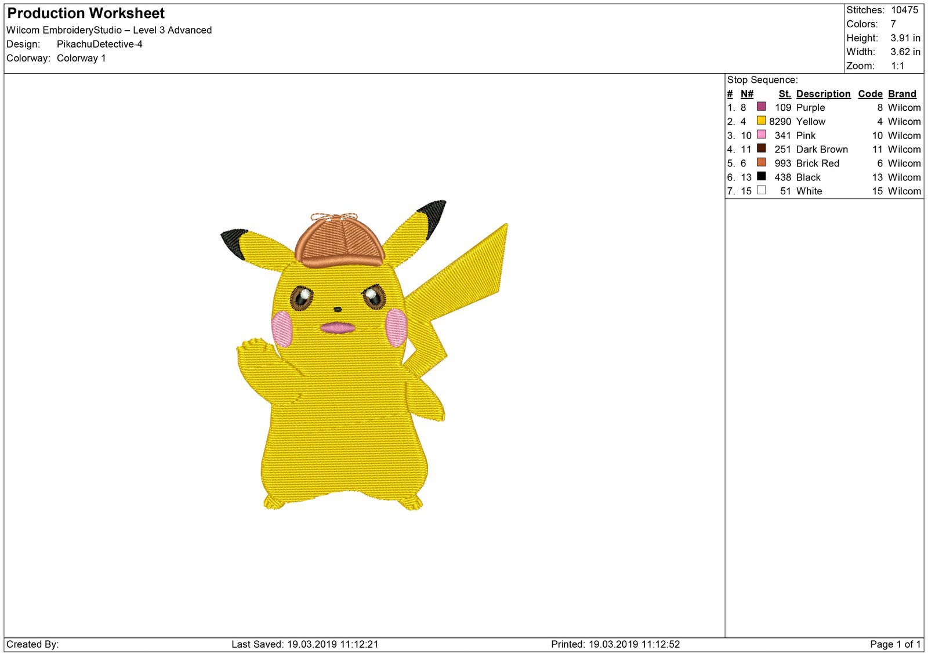Screen dimensions: 928x653
Task: Click the 'Black' description text
Action: point(809,177)
